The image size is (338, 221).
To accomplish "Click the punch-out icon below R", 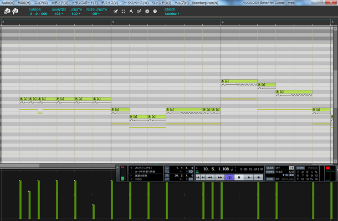I will click(167, 179).
